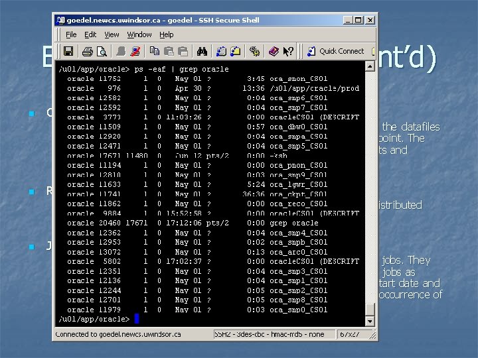Click the grayed Connect icon
Image resolution: width=478 pixels, height=358 pixels.
tap(121, 51)
